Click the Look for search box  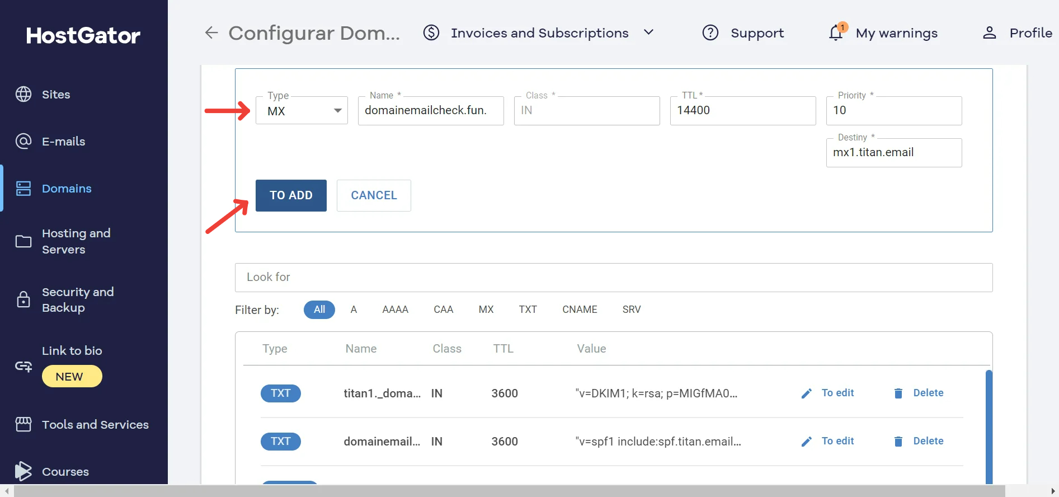pyautogui.click(x=614, y=277)
